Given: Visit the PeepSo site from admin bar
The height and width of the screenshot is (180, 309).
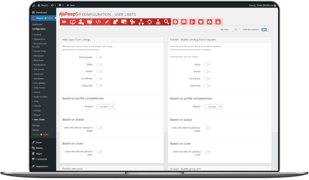Looking at the screenshot, I should 43,5.
